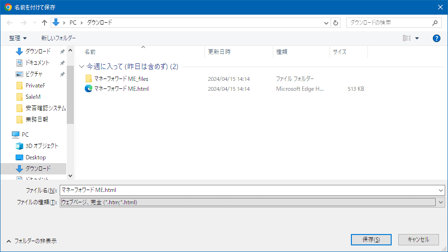Open the help question mark icon
Viewport: 448px width, 252px height.
click(437, 38)
